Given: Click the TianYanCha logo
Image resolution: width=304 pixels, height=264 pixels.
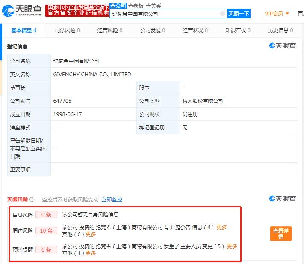Looking at the screenshot, I should (x=22, y=10).
